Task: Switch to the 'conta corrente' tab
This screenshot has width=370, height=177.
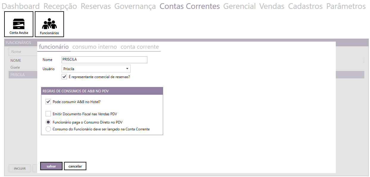Action: click(x=140, y=47)
